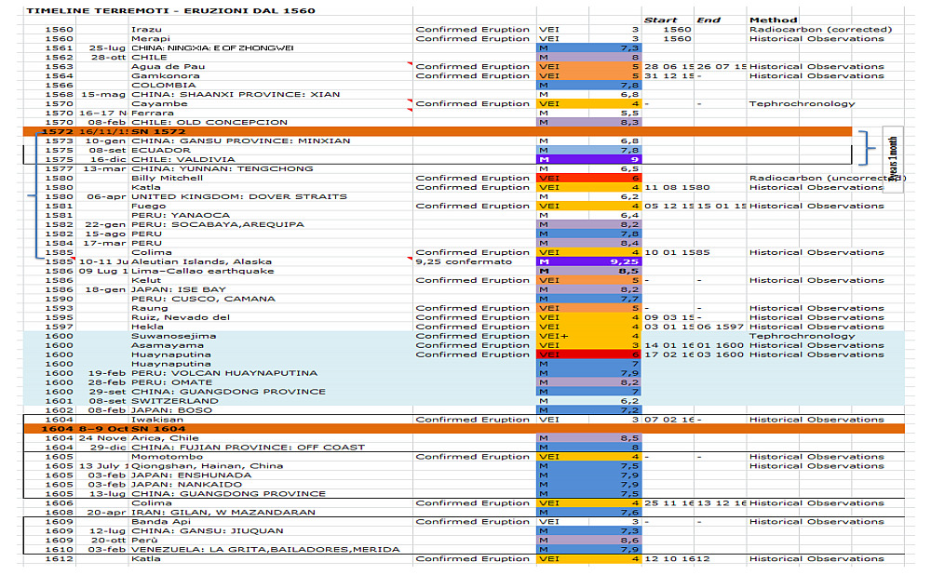The image size is (931, 575).
Task: Click VENEZUELA: LA GRITA,BAILADORES,MERIDA cell
Action: pyautogui.click(x=265, y=550)
